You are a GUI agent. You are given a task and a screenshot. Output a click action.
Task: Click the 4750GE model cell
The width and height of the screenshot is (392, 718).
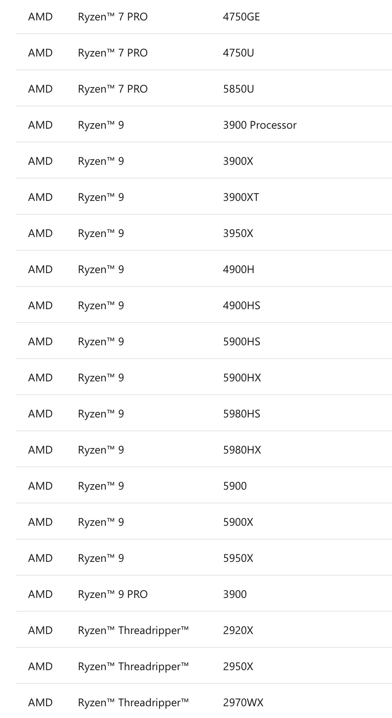241,17
